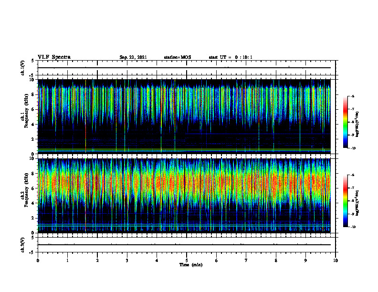Click inside the ch.2 spectrogram panel
378x292 pixels.
coord(184,196)
